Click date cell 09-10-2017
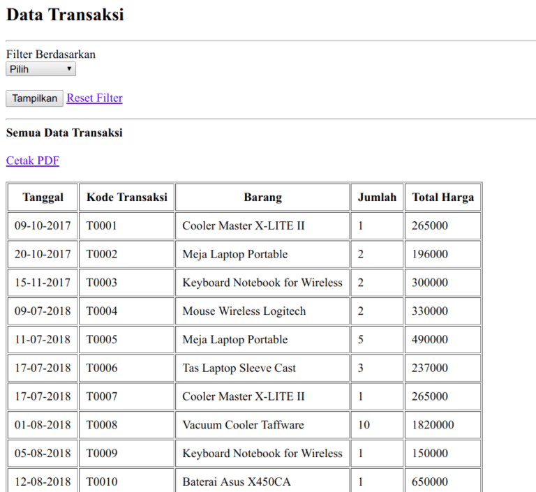Viewport: 536px width, 492px height. [43, 225]
